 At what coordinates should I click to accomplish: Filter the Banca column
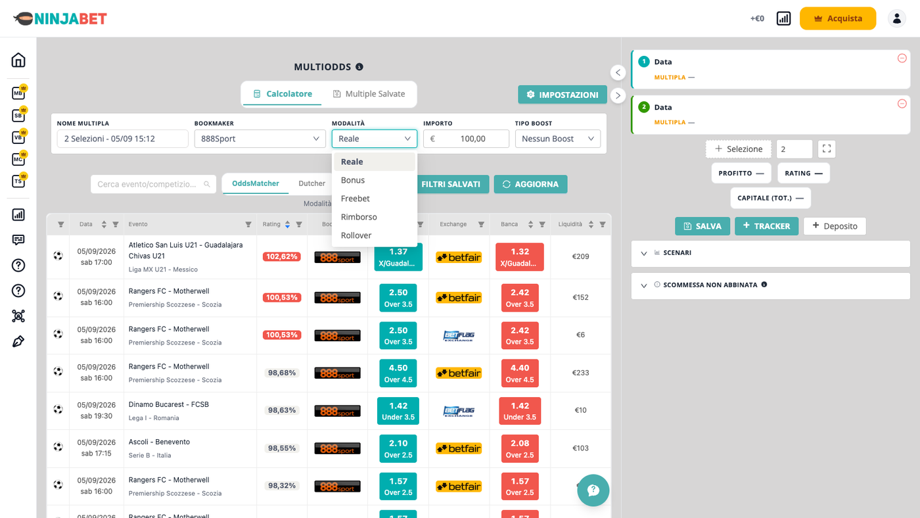tap(542, 224)
